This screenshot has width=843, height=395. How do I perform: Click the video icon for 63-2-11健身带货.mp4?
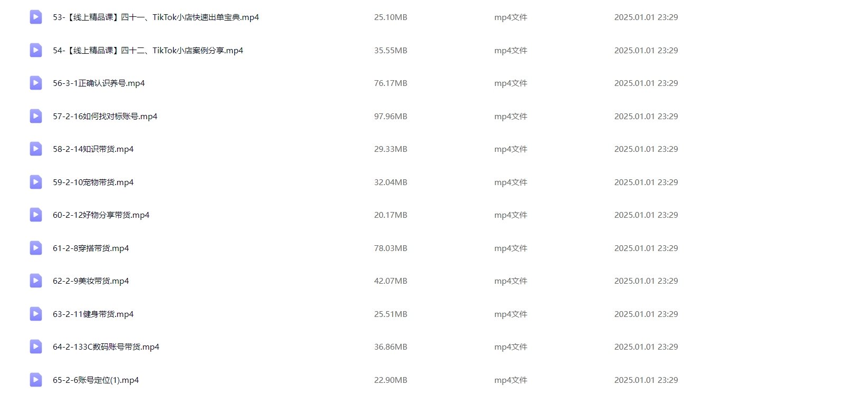36,314
